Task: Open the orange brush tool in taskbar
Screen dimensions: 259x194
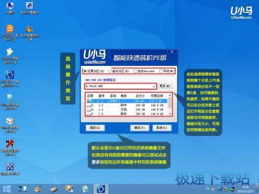Action: pos(38,189)
